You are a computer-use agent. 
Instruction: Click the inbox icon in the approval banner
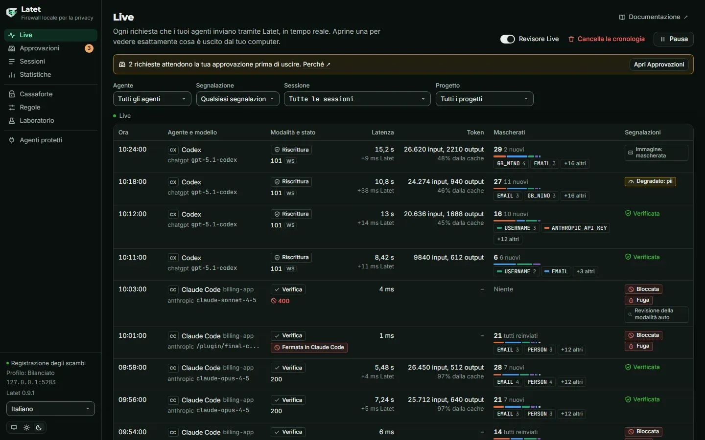coord(122,65)
